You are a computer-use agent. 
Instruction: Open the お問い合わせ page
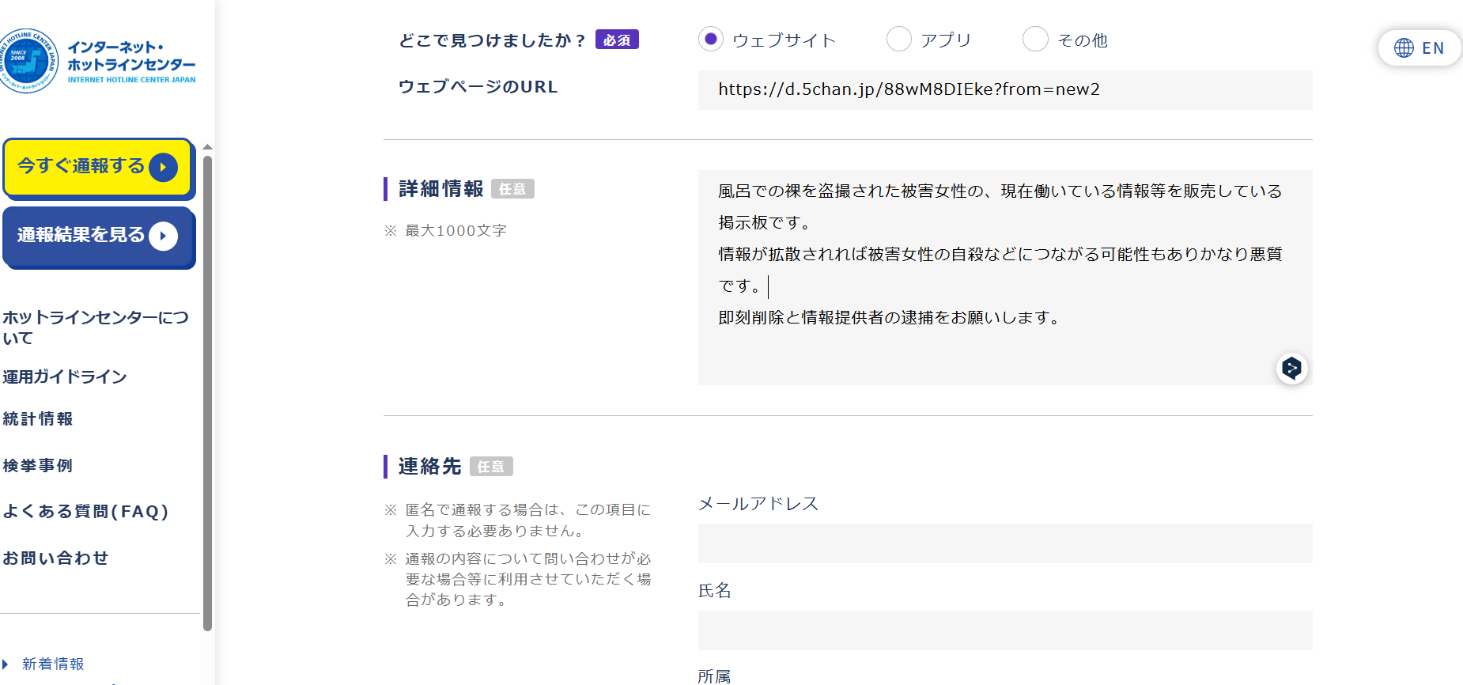coord(55,558)
